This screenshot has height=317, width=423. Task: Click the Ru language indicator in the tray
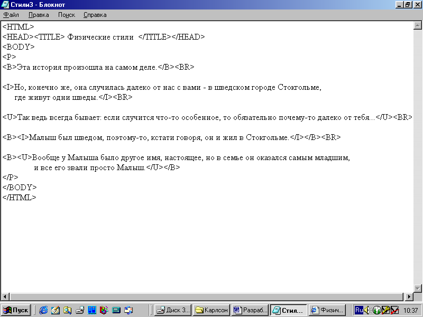point(359,310)
